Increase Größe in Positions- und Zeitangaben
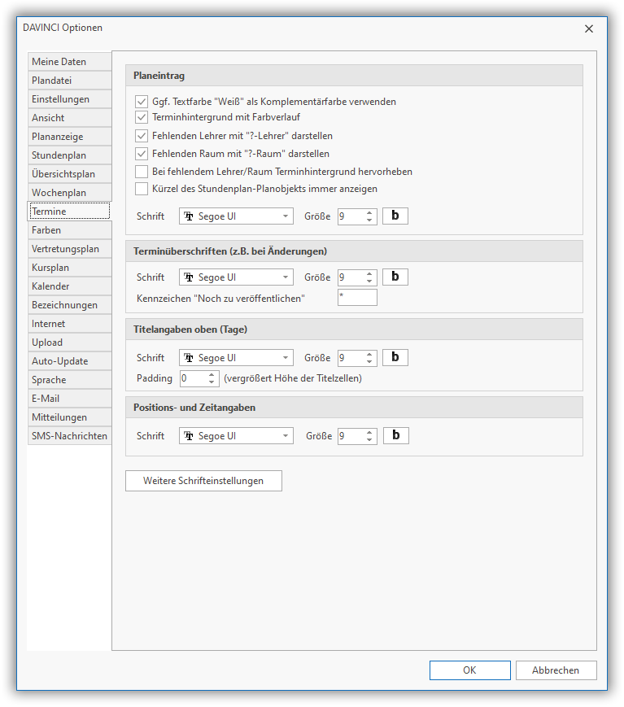624x707 pixels. pos(370,432)
